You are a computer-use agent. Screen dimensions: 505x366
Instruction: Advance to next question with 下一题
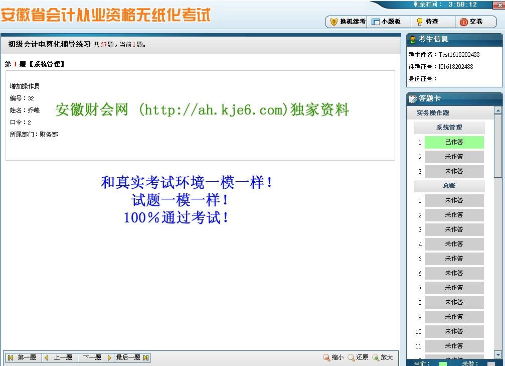(x=96, y=357)
